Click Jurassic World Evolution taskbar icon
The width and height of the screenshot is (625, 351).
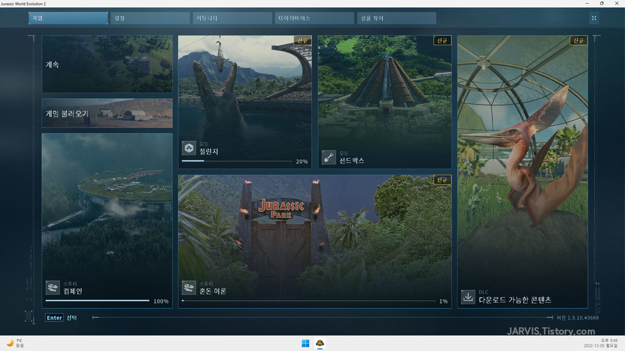pyautogui.click(x=320, y=343)
